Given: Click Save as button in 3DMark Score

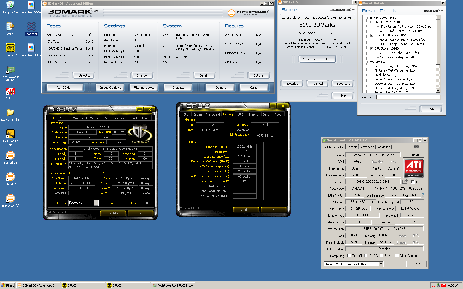Looking at the screenshot, I should click(343, 84).
